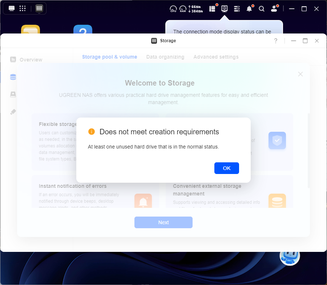Open the task panel icon with red dot
Image resolution: width=327 pixels, height=285 pixels.
[x=212, y=9]
